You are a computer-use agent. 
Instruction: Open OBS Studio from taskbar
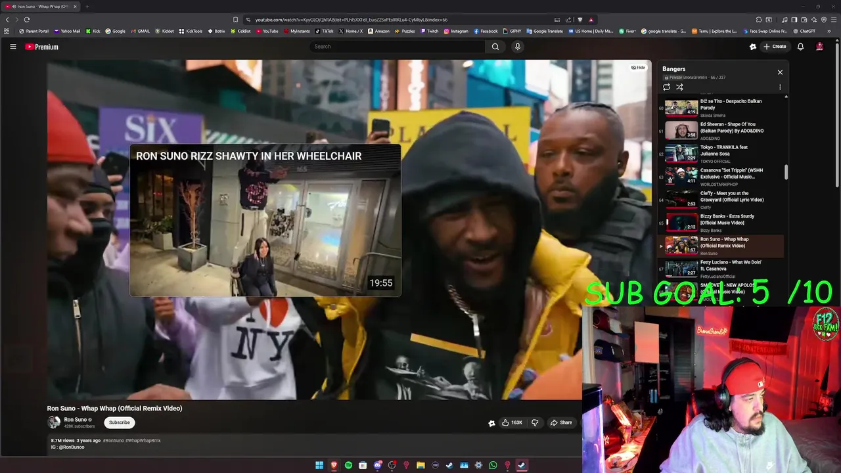point(392,465)
